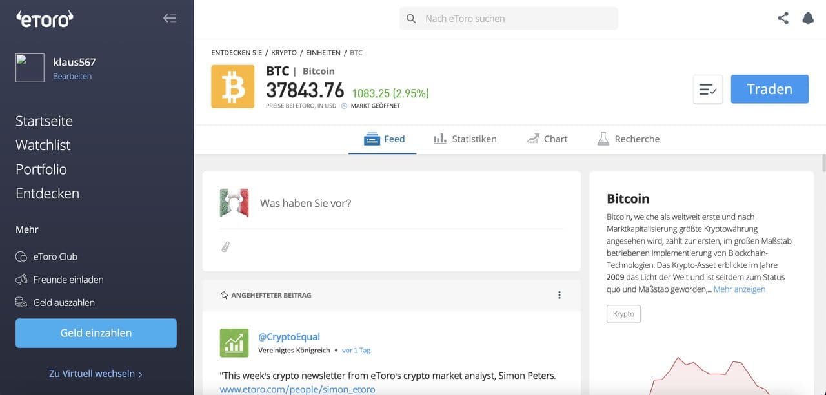
Task: Click the eToro logo
Action: [x=45, y=19]
